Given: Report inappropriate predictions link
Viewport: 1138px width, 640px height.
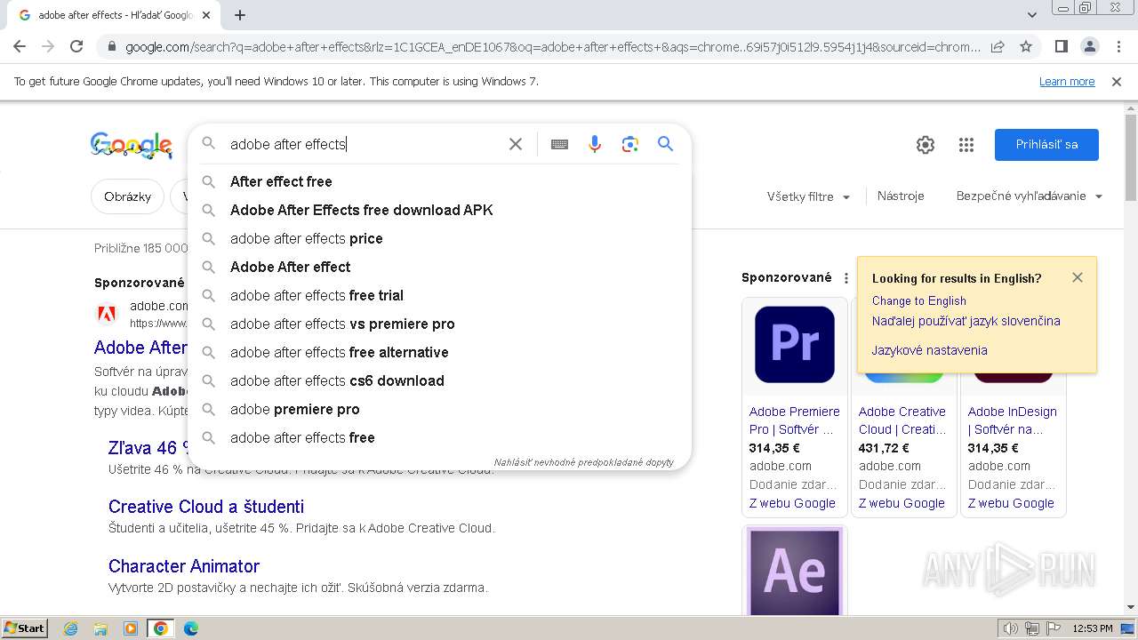Looking at the screenshot, I should (584, 462).
